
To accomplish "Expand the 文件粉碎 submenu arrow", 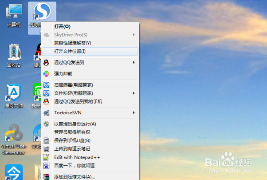I will (x=134, y=93).
